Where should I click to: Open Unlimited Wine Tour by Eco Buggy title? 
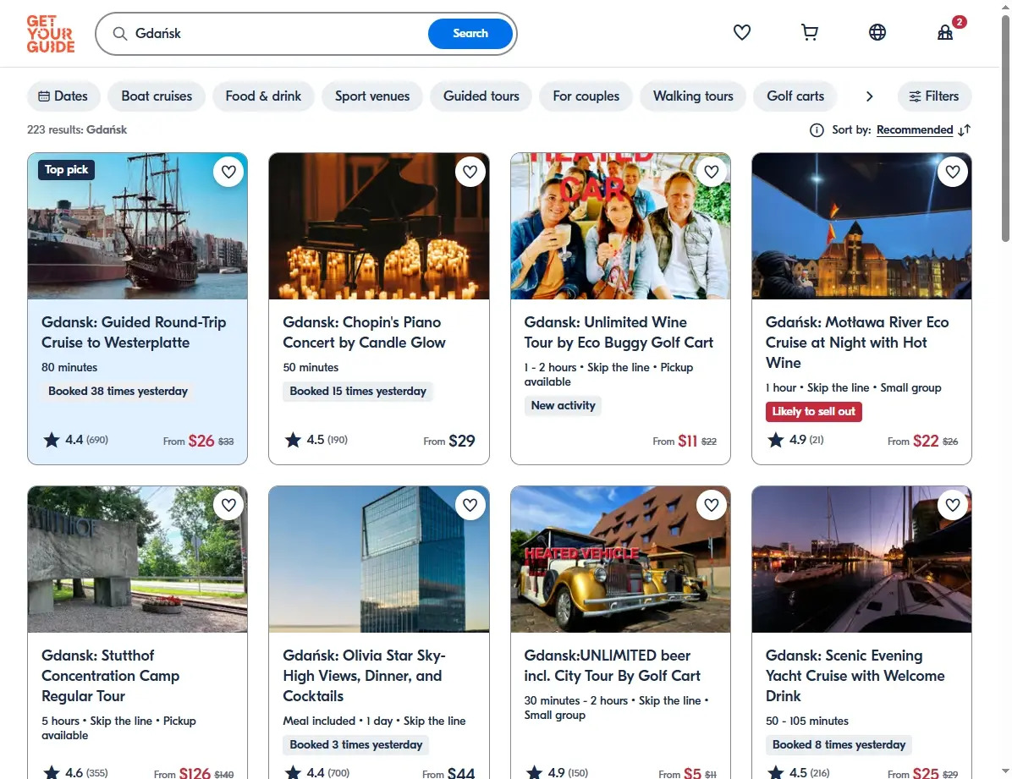pos(619,332)
